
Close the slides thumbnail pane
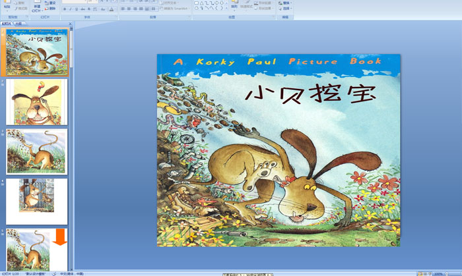(70, 24)
